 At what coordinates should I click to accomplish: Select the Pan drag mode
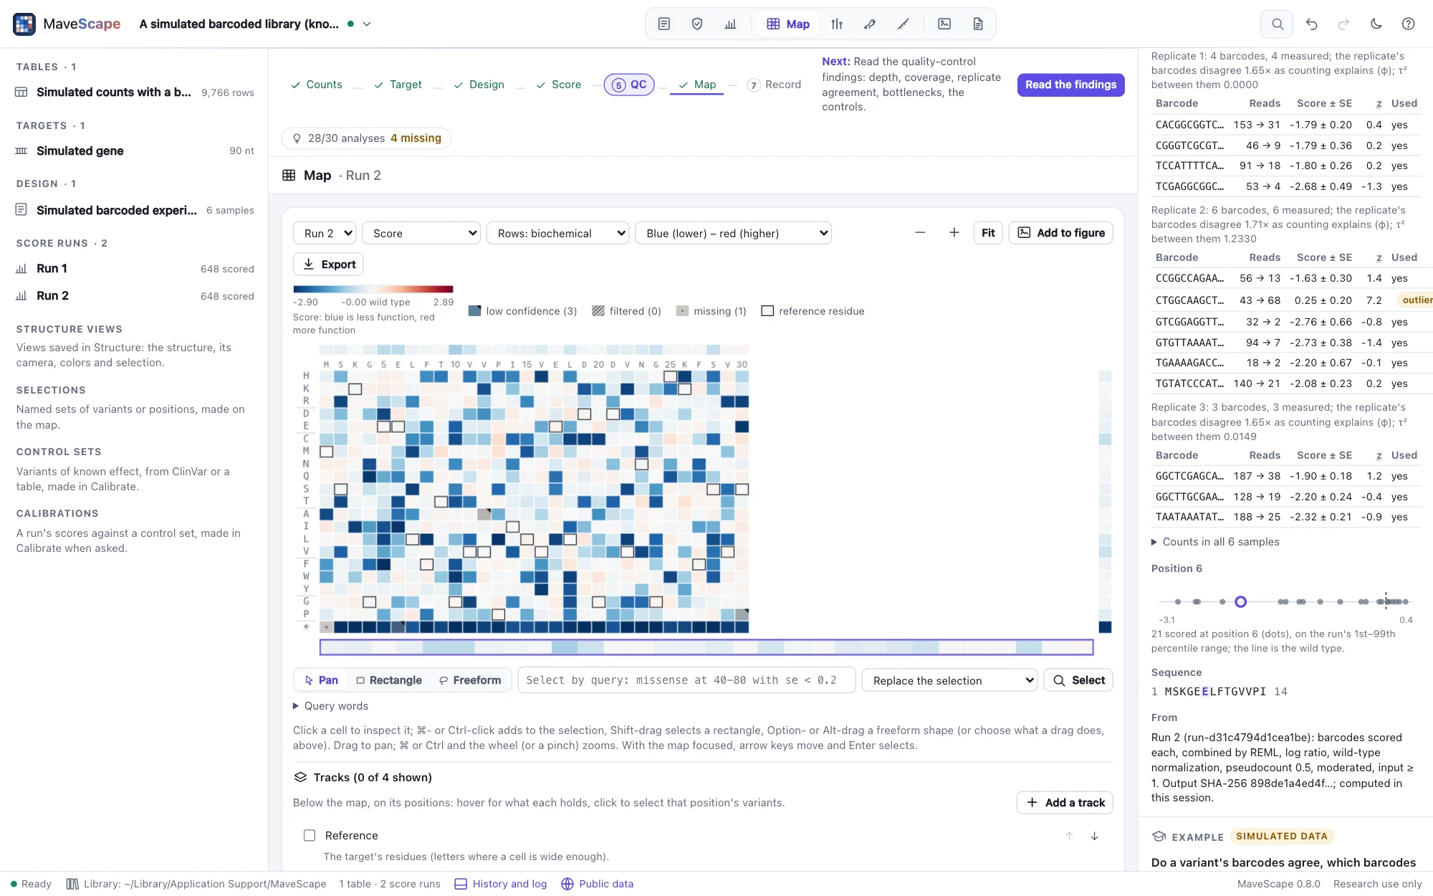click(x=321, y=680)
